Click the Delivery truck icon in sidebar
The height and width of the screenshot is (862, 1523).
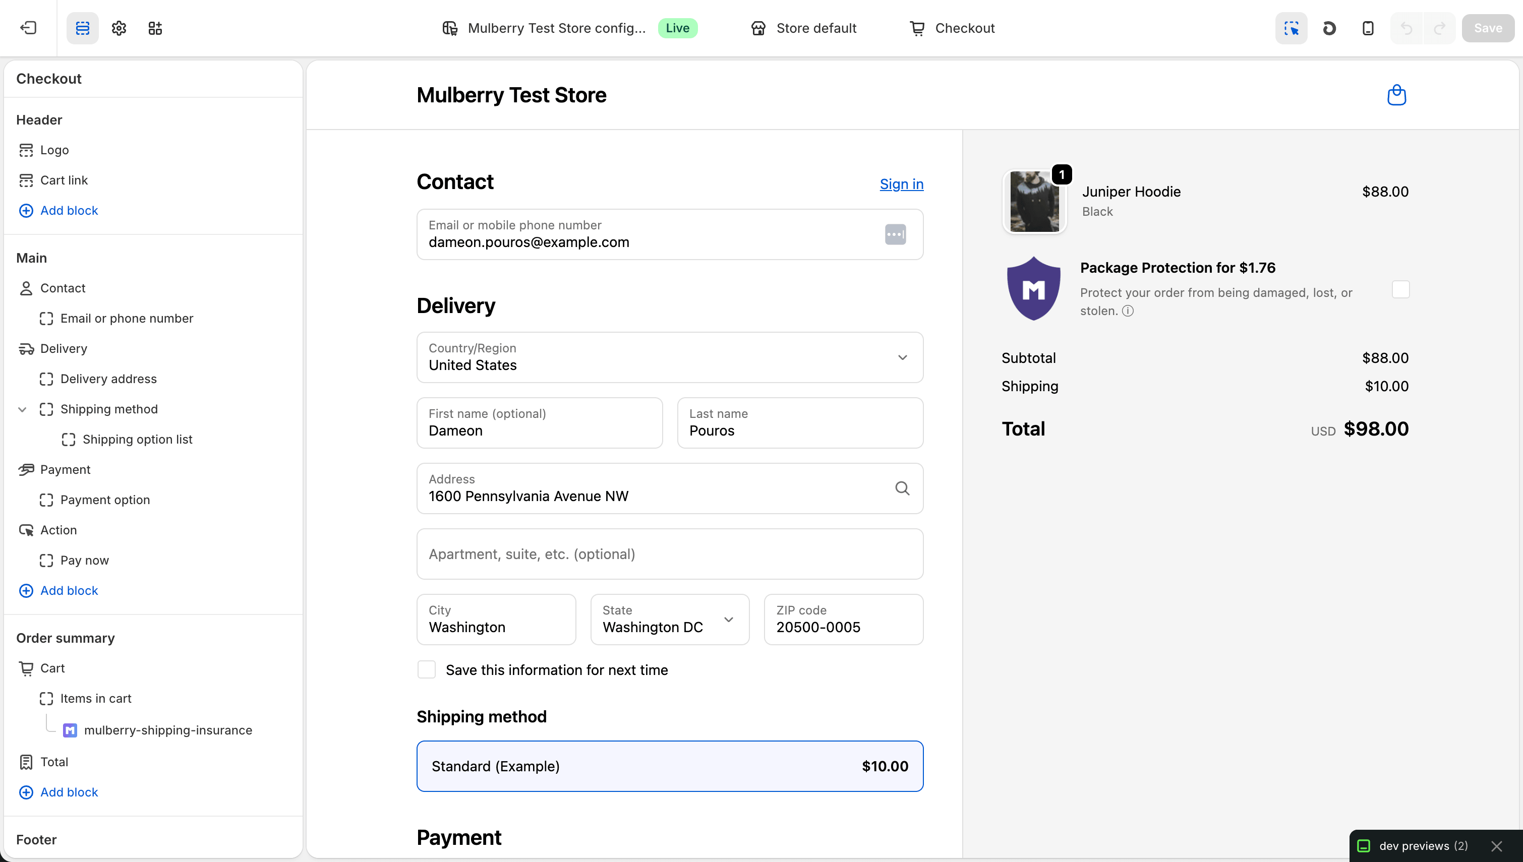pos(26,349)
